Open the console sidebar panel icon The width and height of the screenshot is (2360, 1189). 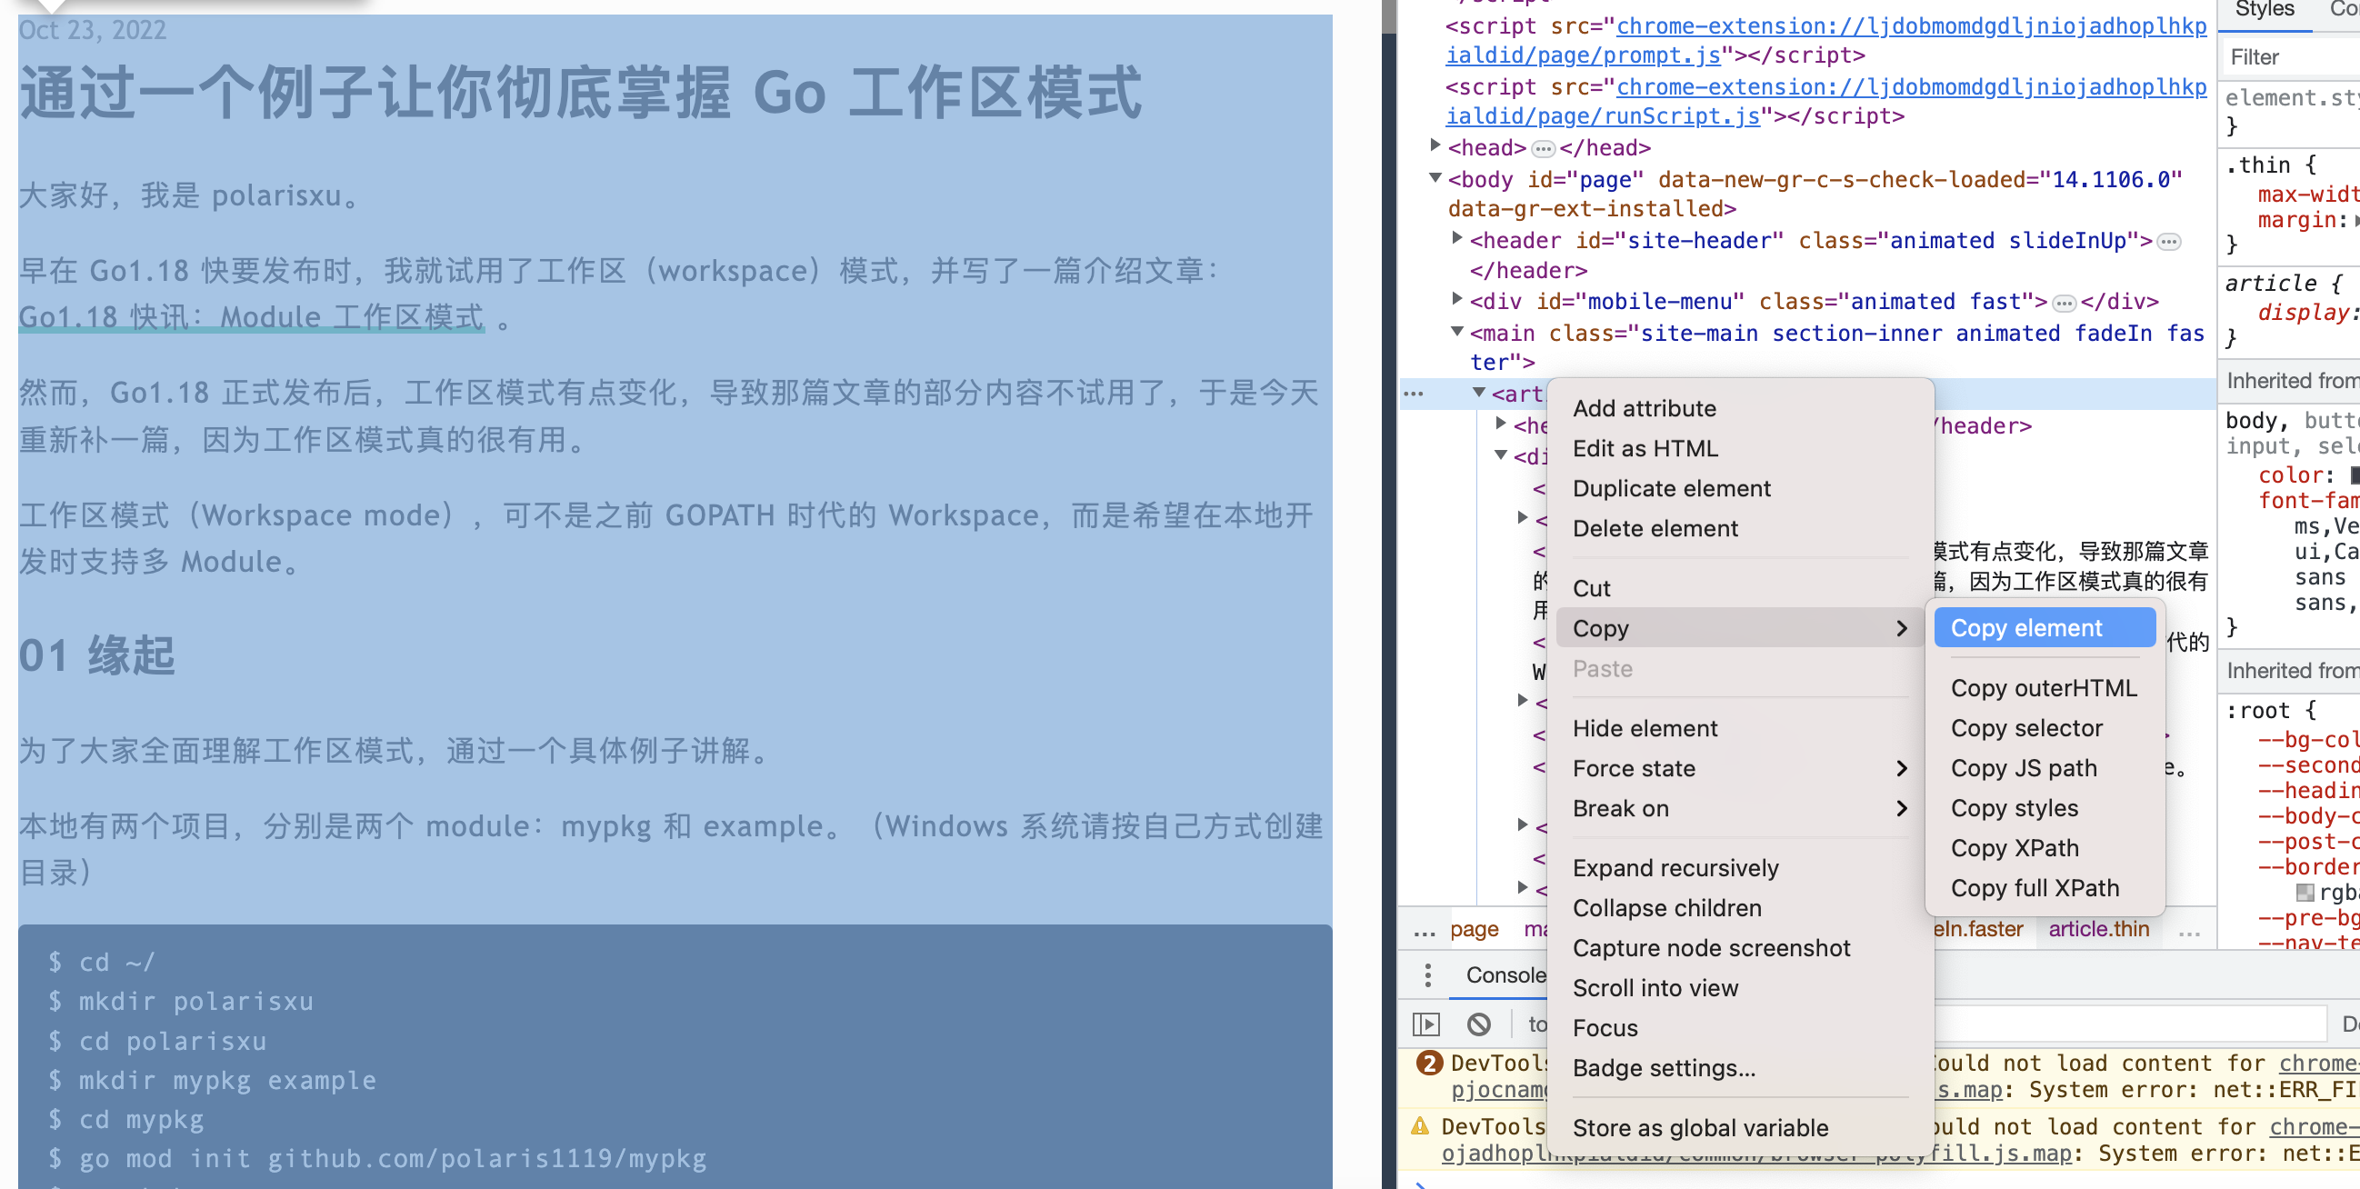1426,1024
